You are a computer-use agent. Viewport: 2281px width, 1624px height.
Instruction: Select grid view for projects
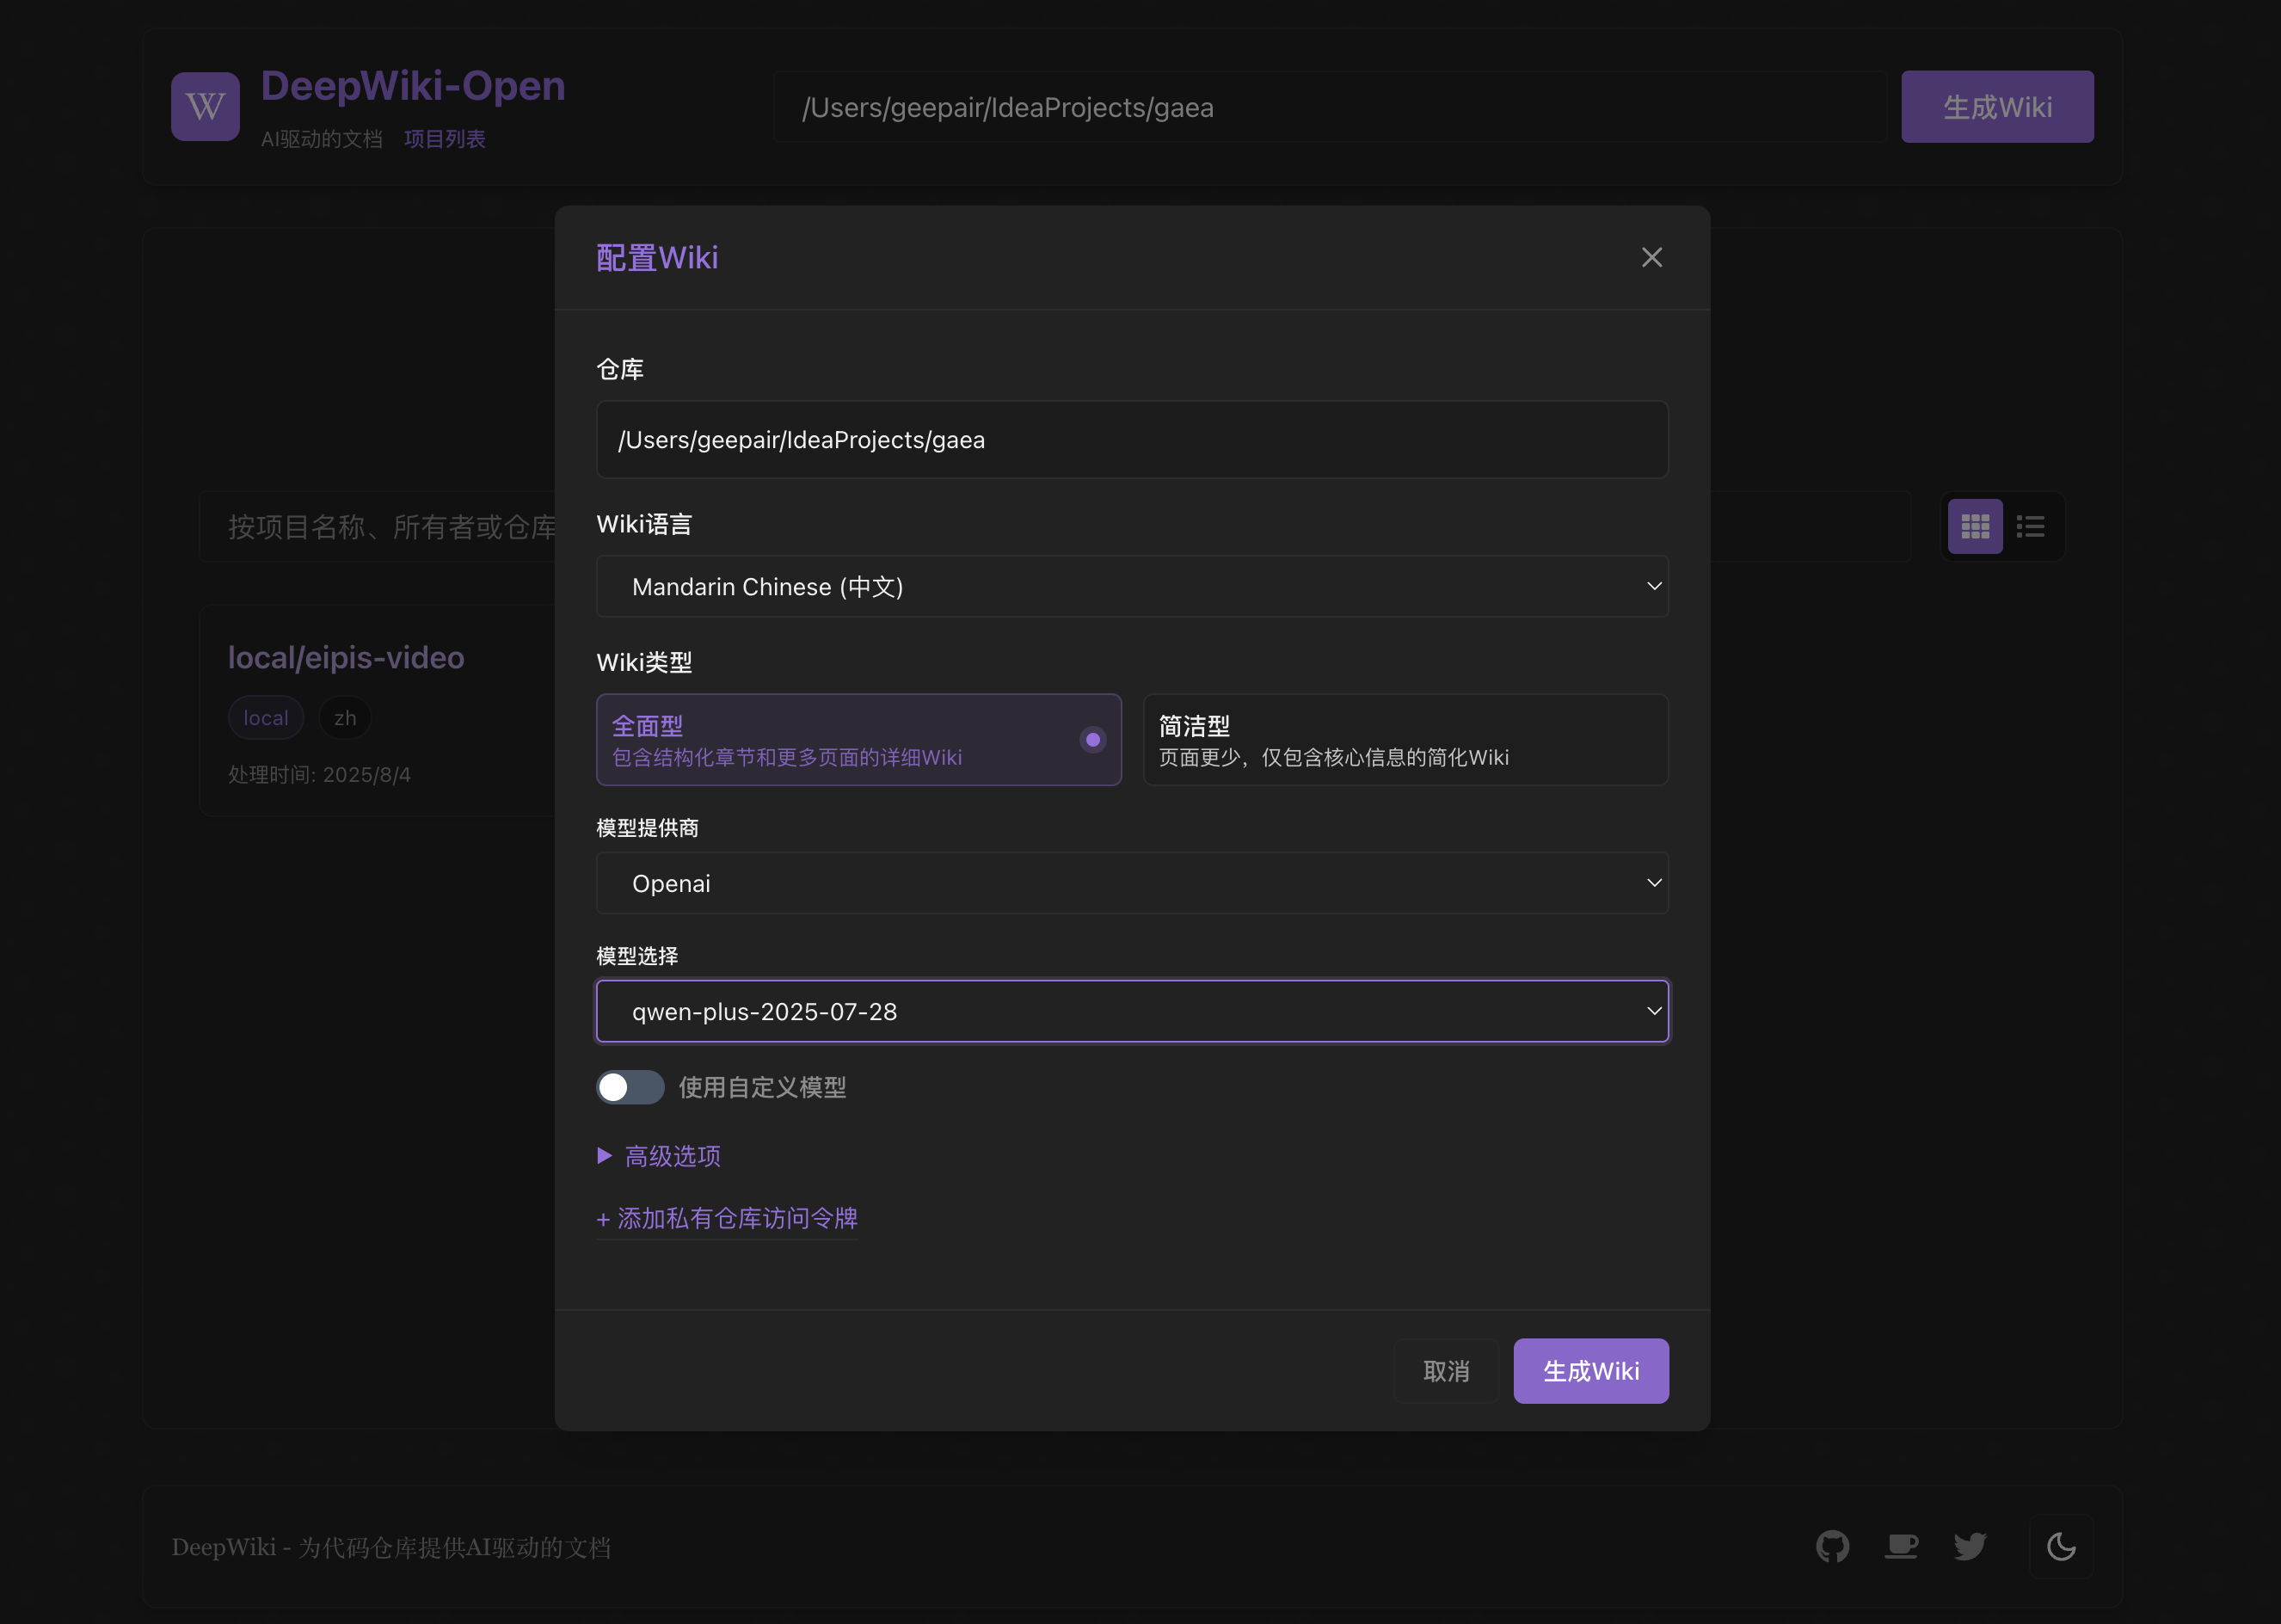click(1974, 526)
